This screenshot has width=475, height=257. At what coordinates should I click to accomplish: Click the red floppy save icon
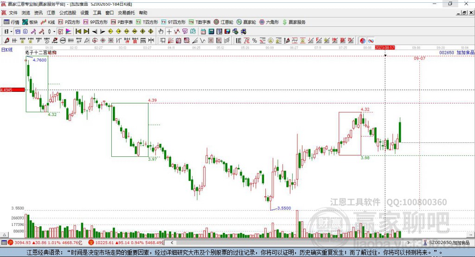coord(227,32)
